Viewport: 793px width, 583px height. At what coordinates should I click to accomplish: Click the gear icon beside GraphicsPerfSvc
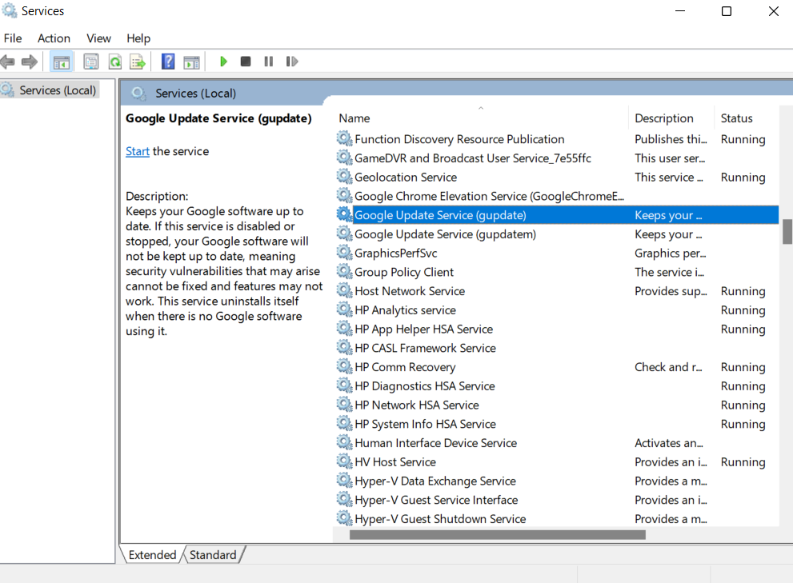[x=344, y=252]
